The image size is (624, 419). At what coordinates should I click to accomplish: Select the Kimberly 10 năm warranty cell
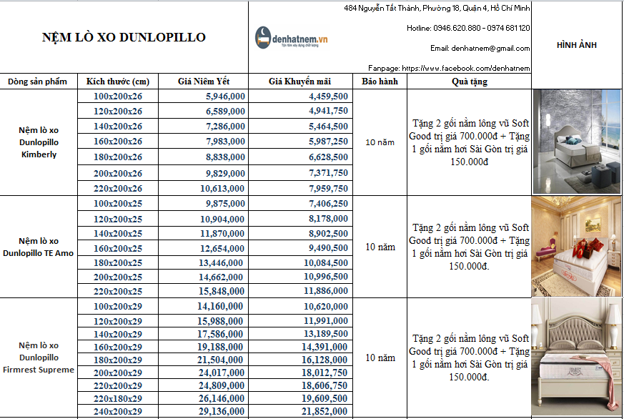(380, 142)
